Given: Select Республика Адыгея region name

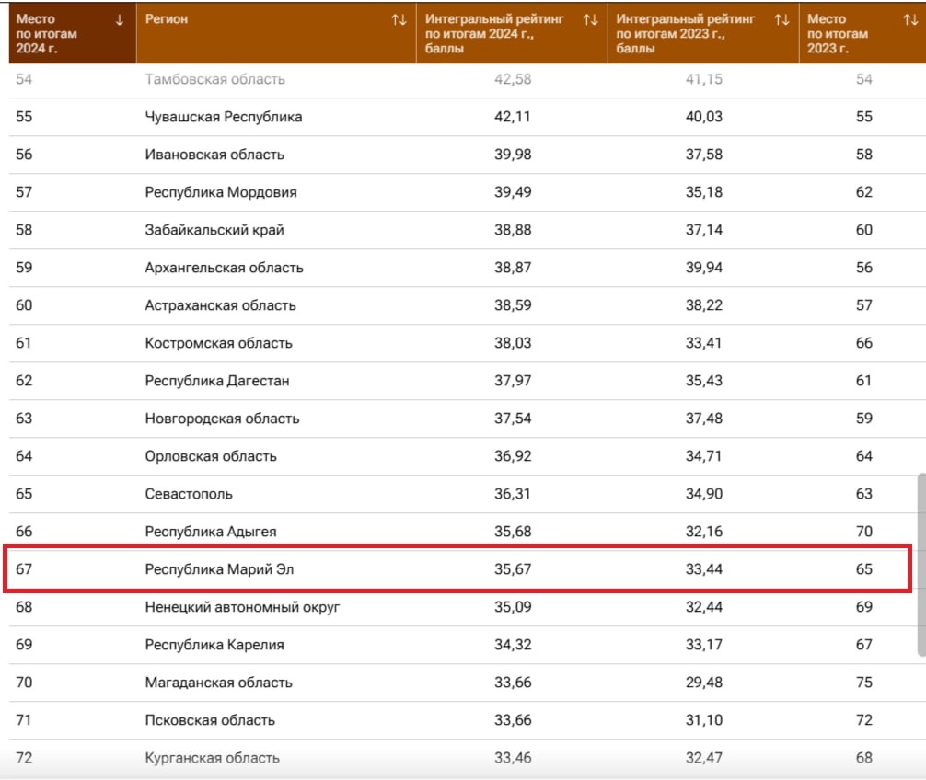Looking at the screenshot, I should click(x=210, y=532).
